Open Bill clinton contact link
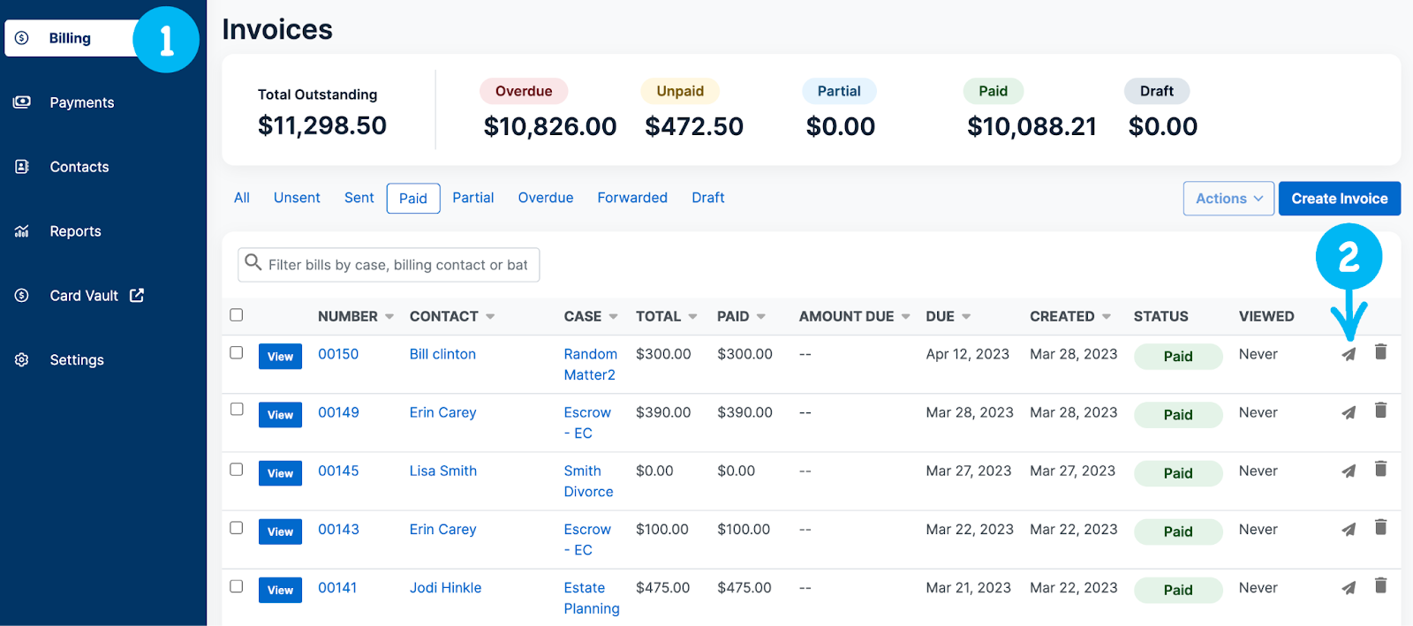 [442, 354]
